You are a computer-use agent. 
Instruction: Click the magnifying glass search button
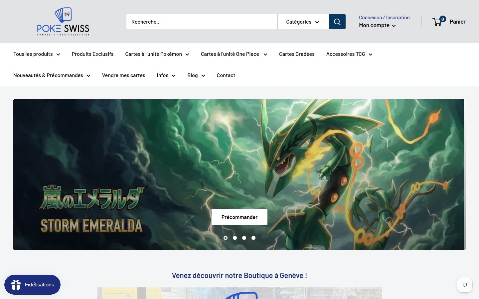coord(337,22)
